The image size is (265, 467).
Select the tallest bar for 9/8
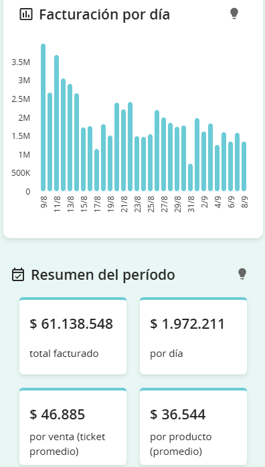pos(43,117)
